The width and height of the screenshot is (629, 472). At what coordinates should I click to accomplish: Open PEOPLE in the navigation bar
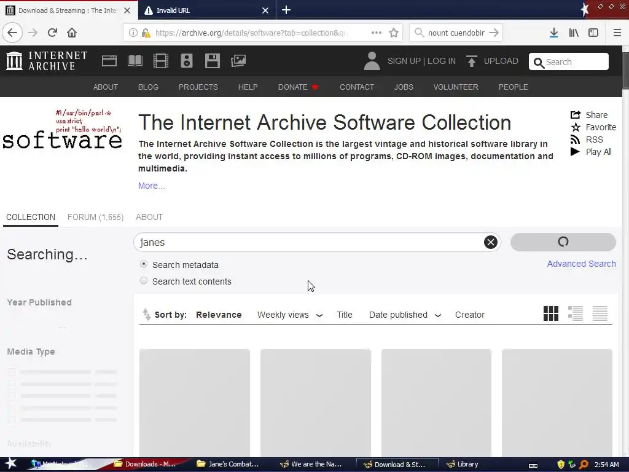[x=513, y=87]
